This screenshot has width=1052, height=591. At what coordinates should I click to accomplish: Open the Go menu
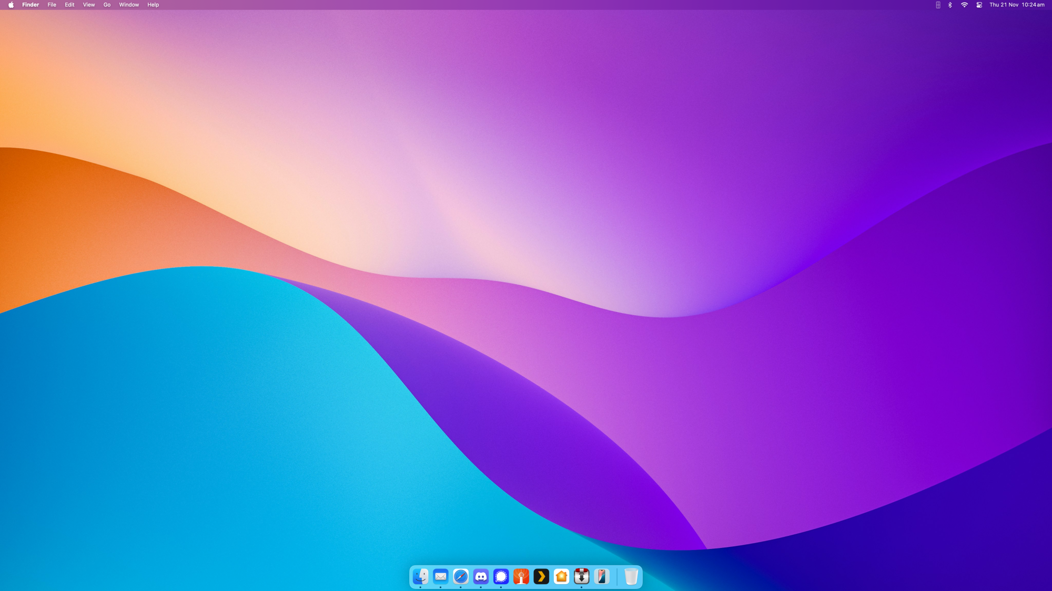point(107,5)
